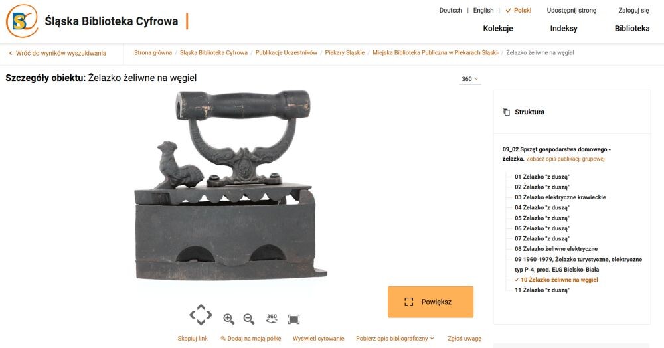Select the pan arrows navigation icon
This screenshot has height=348, width=664.
[201, 315]
